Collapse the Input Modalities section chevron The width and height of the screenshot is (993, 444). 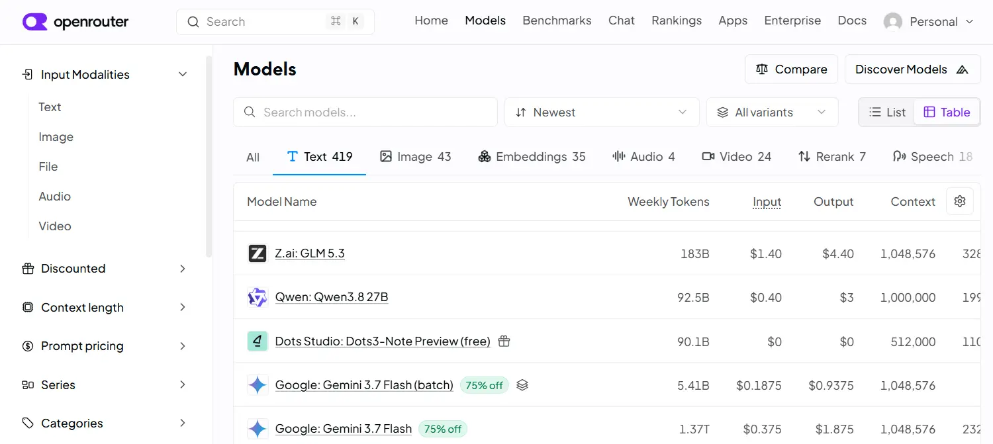(x=183, y=74)
